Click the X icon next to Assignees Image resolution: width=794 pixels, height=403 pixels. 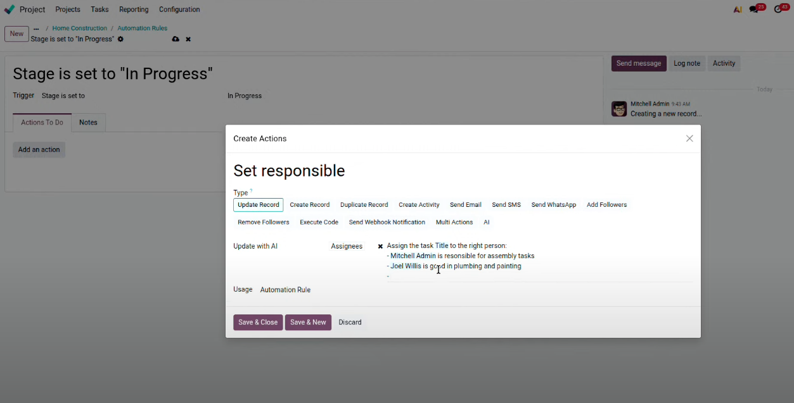(x=380, y=247)
